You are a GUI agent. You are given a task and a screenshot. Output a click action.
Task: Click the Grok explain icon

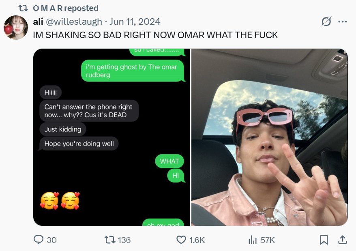[x=326, y=21]
